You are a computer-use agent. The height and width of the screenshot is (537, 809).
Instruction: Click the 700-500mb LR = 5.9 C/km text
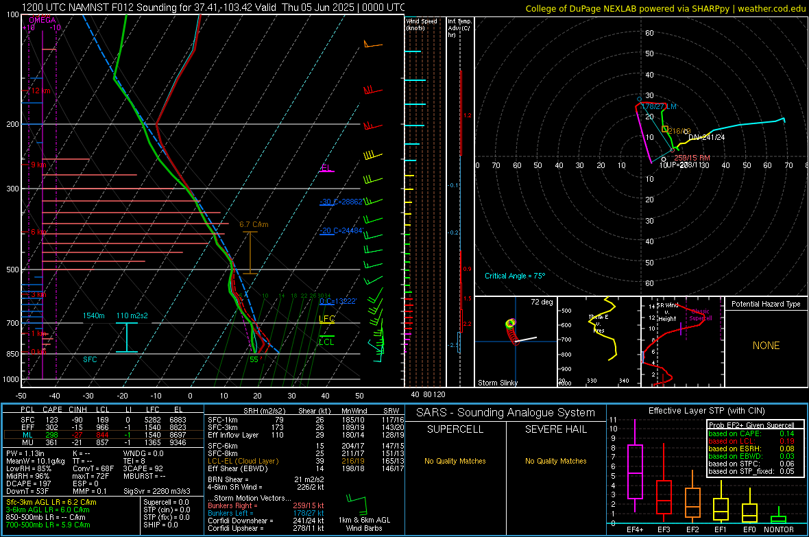click(48, 525)
